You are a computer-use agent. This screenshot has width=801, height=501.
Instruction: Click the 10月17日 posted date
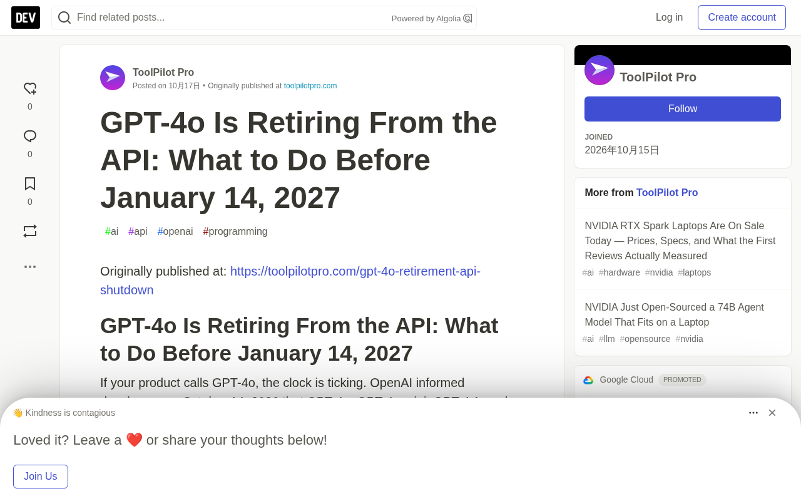click(x=185, y=86)
